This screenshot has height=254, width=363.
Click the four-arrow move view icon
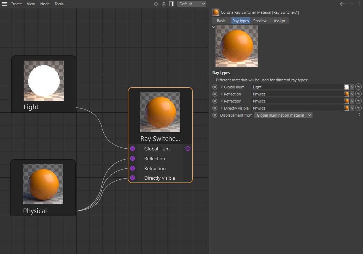tap(156, 4)
